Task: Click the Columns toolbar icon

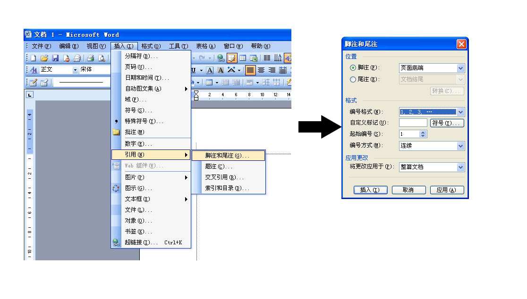Action: click(267, 58)
